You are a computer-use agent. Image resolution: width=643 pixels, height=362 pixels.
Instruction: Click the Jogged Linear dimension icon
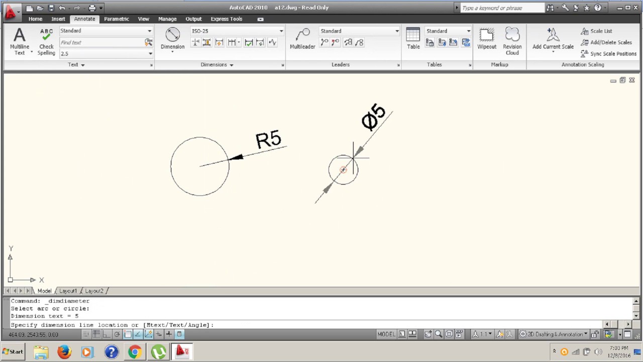click(x=272, y=43)
